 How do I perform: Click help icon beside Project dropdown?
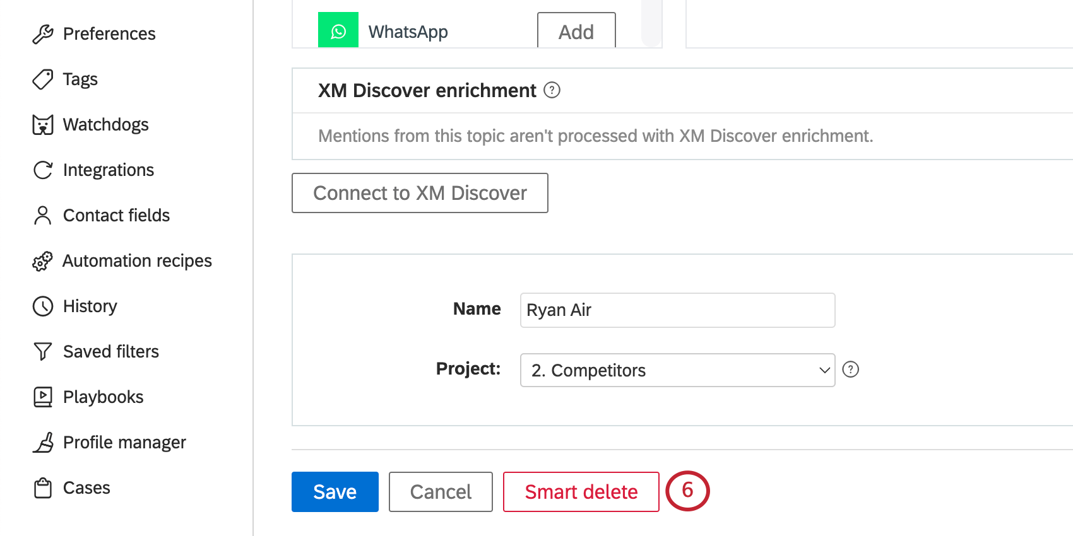(851, 370)
